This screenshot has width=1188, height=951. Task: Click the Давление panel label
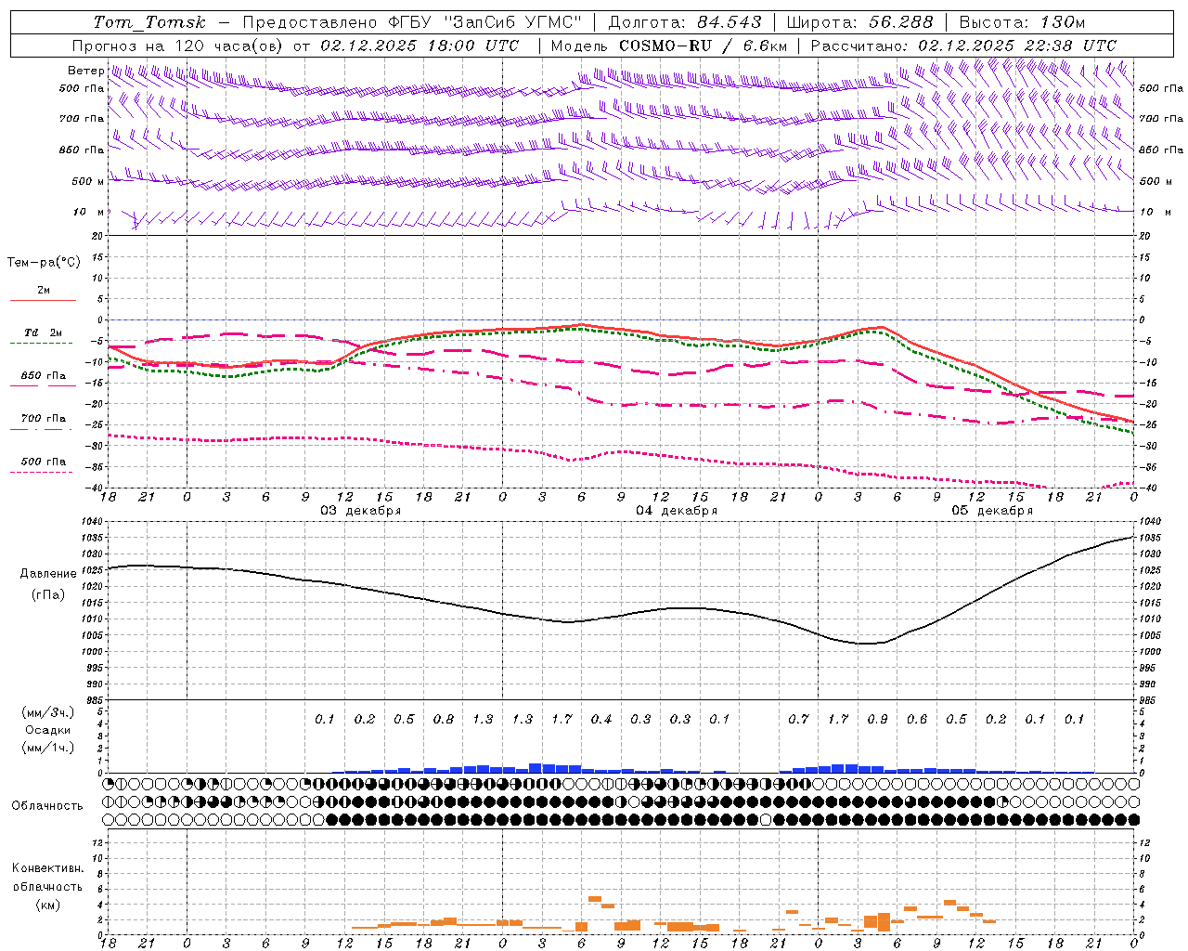pyautogui.click(x=48, y=574)
